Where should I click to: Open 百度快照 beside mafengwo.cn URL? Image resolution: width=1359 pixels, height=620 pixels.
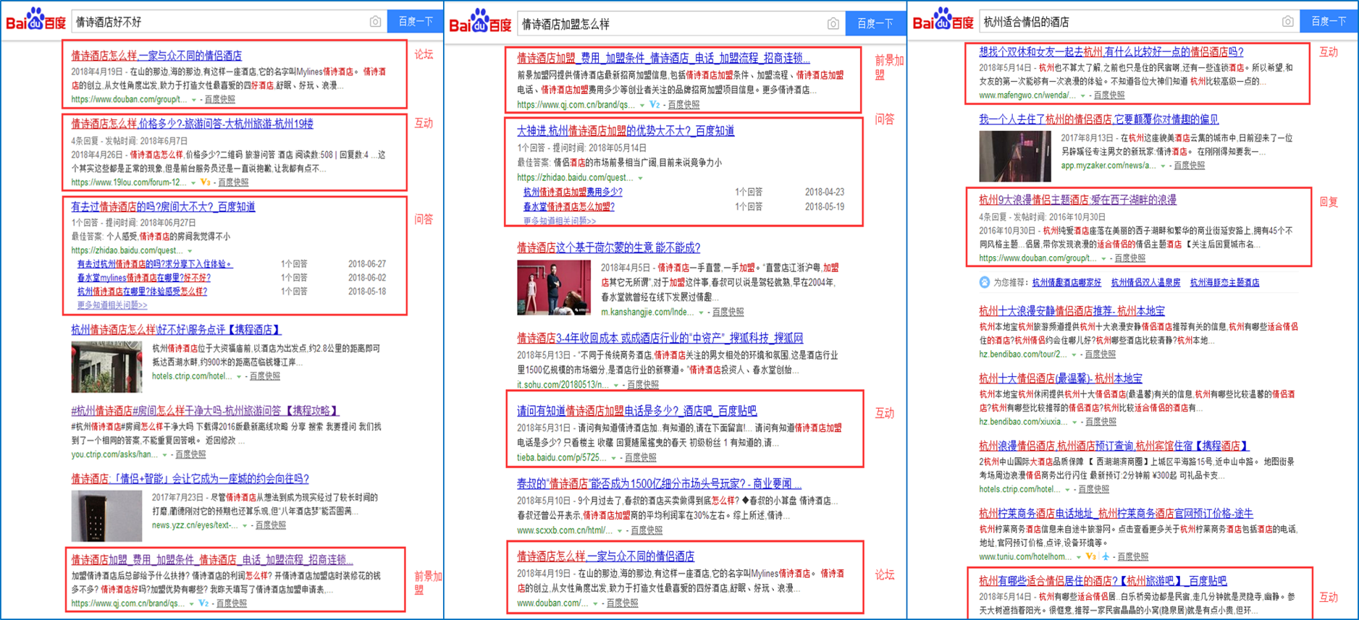pos(1109,95)
